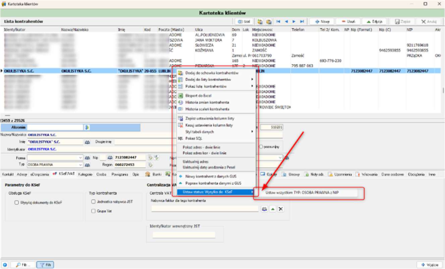Clear Nabywca faktur field with X icon
Image resolution: width=445 pixels, height=269 pixels.
[281, 209]
